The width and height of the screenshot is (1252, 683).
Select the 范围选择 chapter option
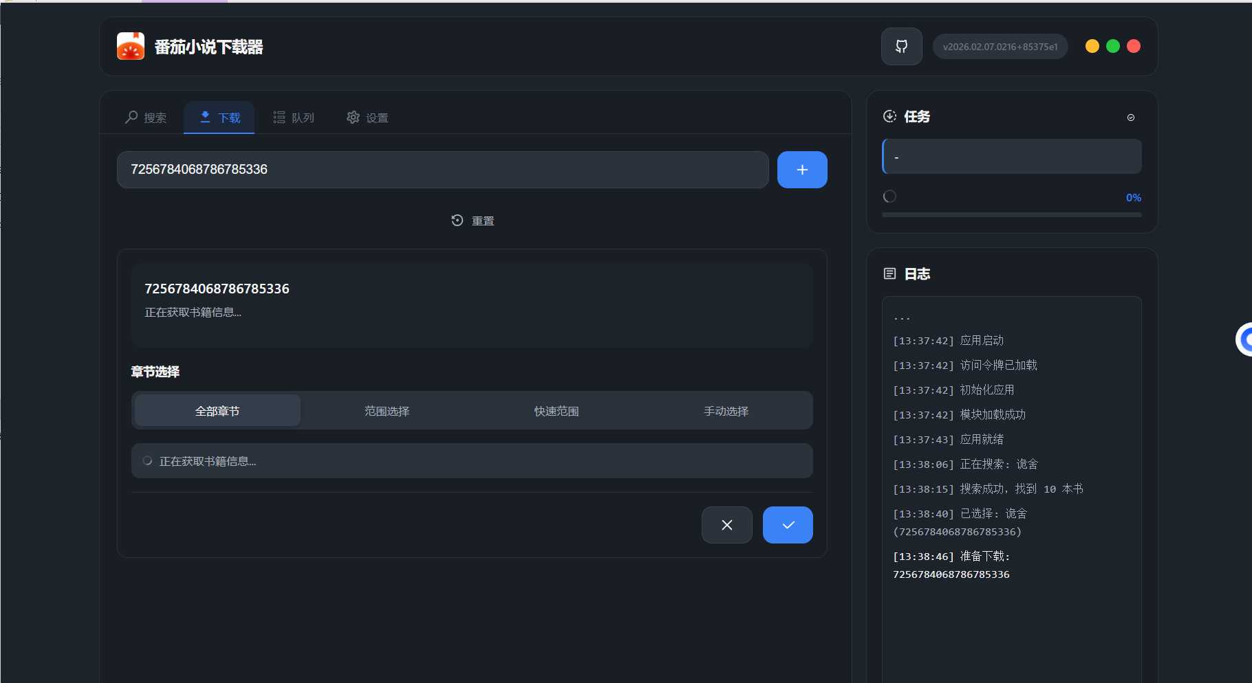click(387, 411)
